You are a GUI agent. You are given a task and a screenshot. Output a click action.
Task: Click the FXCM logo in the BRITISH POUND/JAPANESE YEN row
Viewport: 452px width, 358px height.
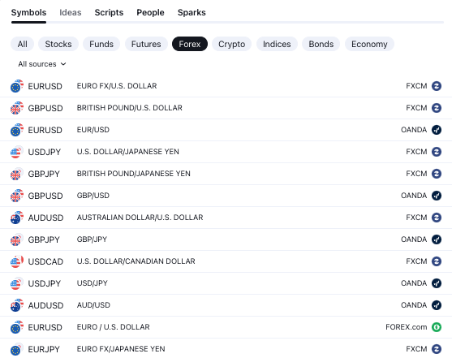pyautogui.click(x=437, y=174)
